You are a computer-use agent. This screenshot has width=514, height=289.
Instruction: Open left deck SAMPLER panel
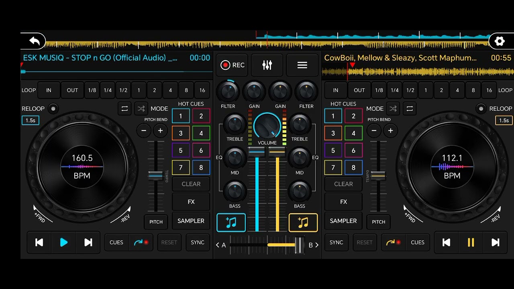coord(191,221)
